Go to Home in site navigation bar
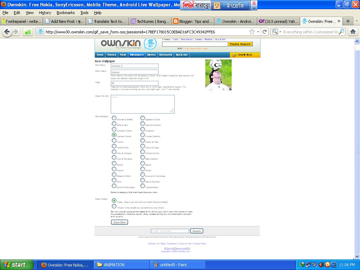360x270 pixels. (100, 54)
